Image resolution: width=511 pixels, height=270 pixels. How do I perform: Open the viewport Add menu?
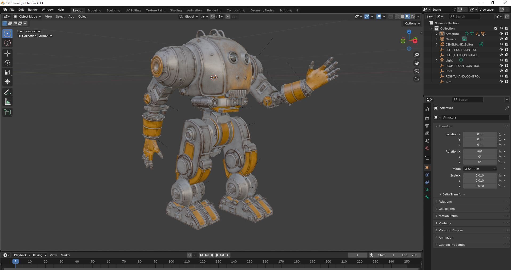point(71,17)
